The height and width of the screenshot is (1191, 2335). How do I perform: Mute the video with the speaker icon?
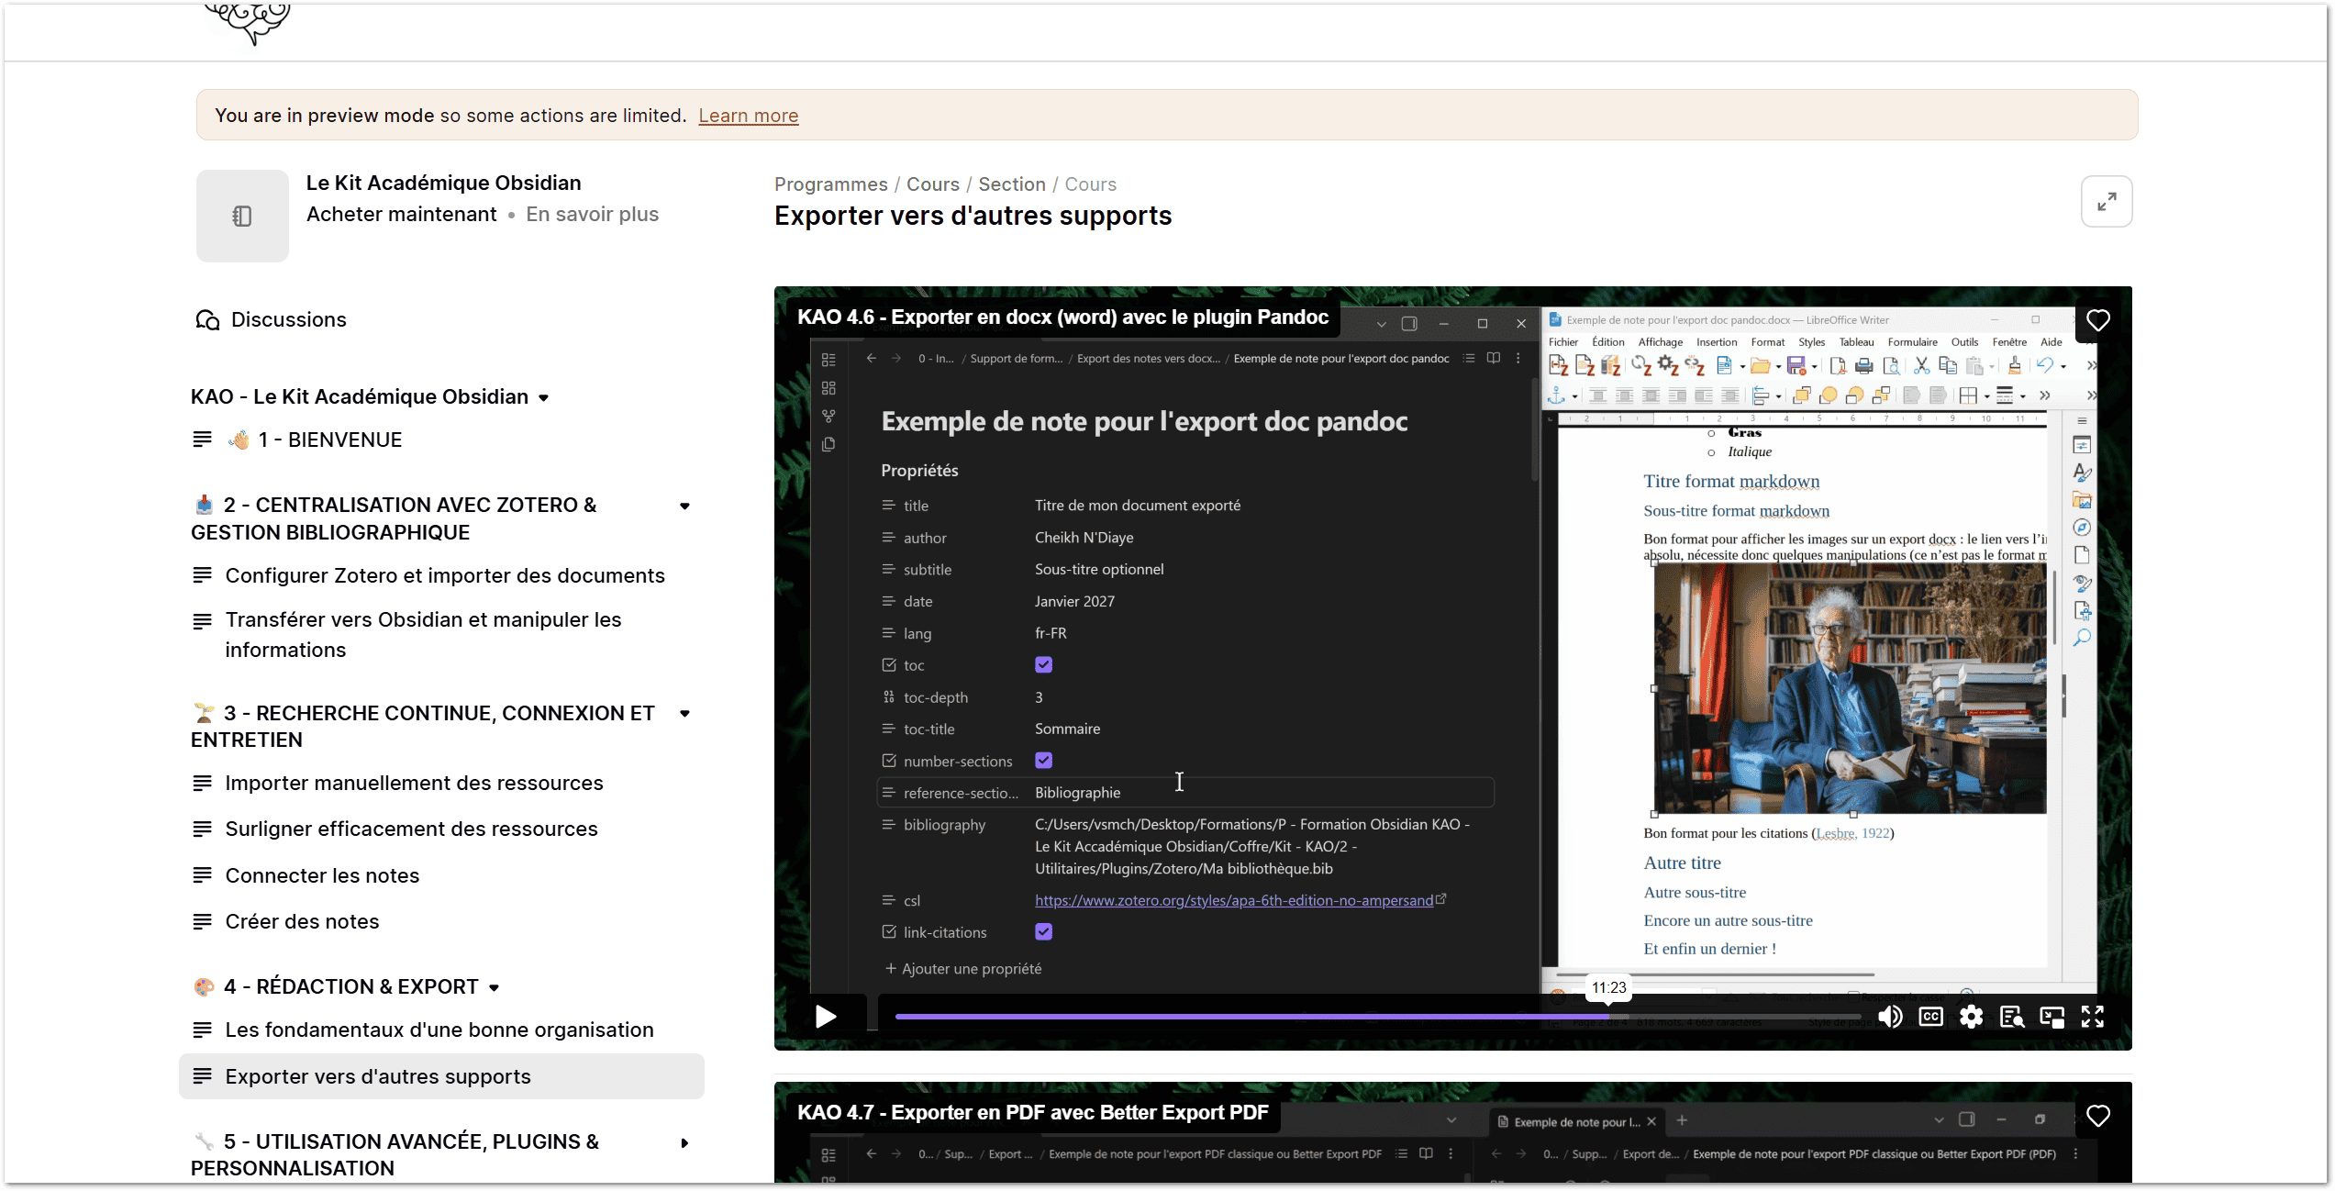(1890, 1016)
